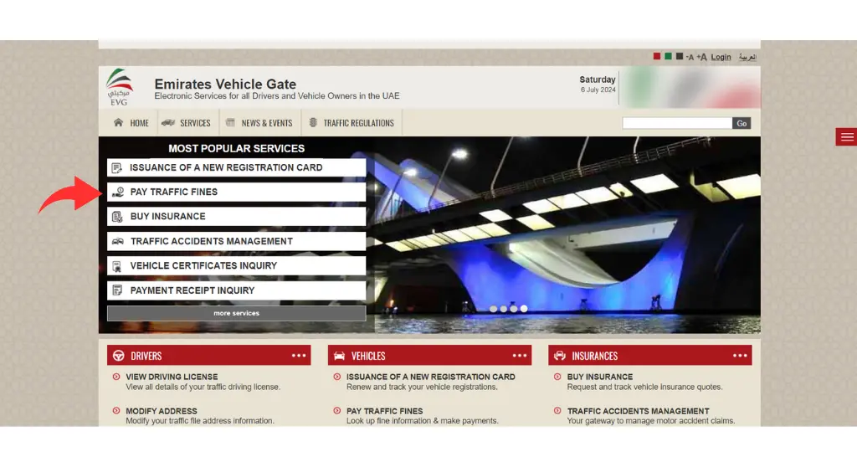Click the bullet icon beside Modify Address

click(116, 411)
